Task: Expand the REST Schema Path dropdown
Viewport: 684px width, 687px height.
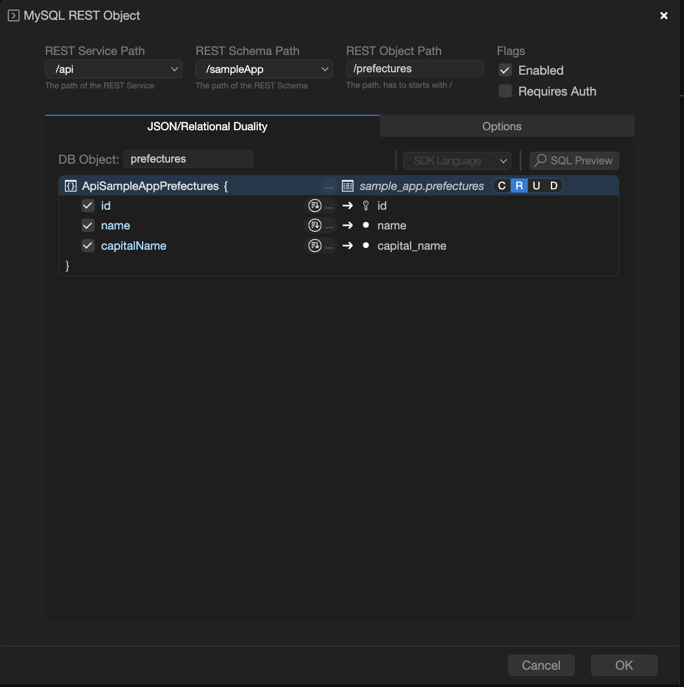Action: click(x=264, y=69)
